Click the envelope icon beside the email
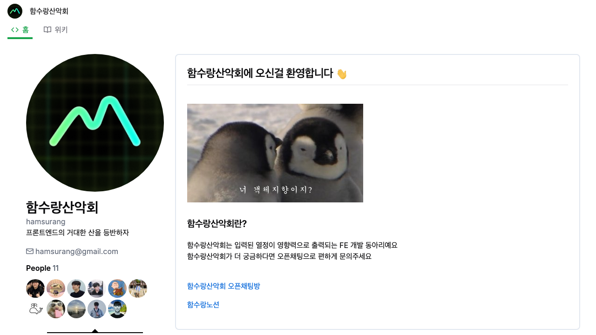The image size is (596, 335). pyautogui.click(x=30, y=251)
